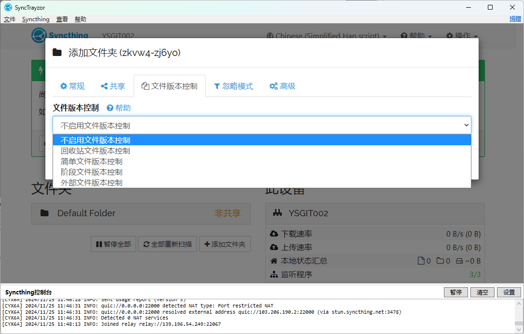Click 全部重新扫描 button in background page

coord(168,244)
